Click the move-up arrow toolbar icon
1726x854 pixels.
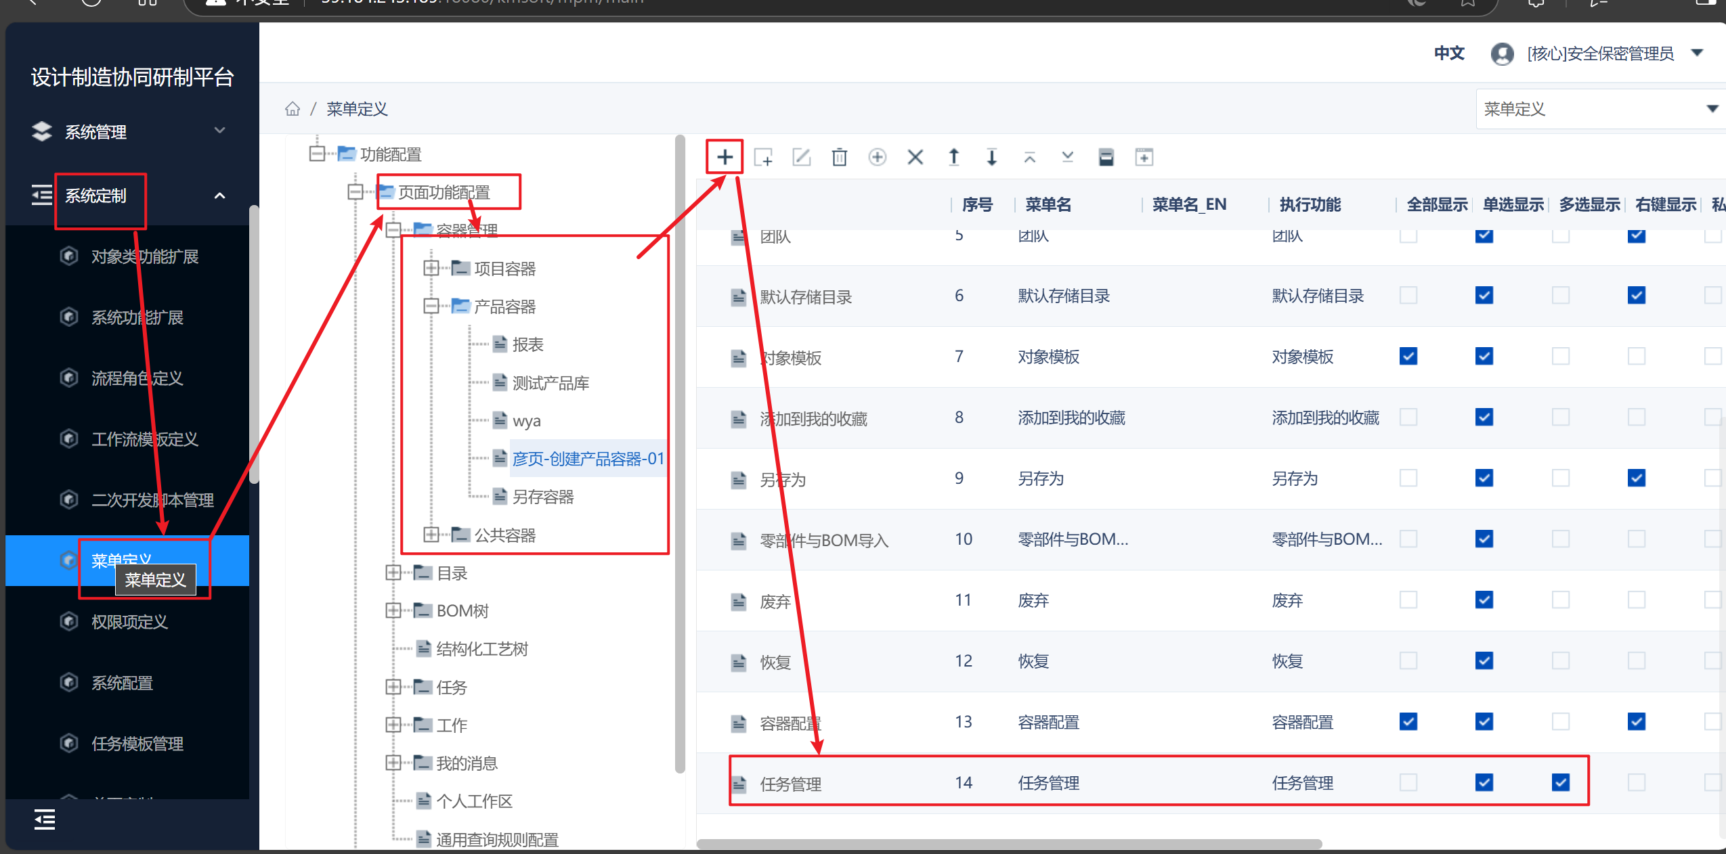click(x=953, y=157)
